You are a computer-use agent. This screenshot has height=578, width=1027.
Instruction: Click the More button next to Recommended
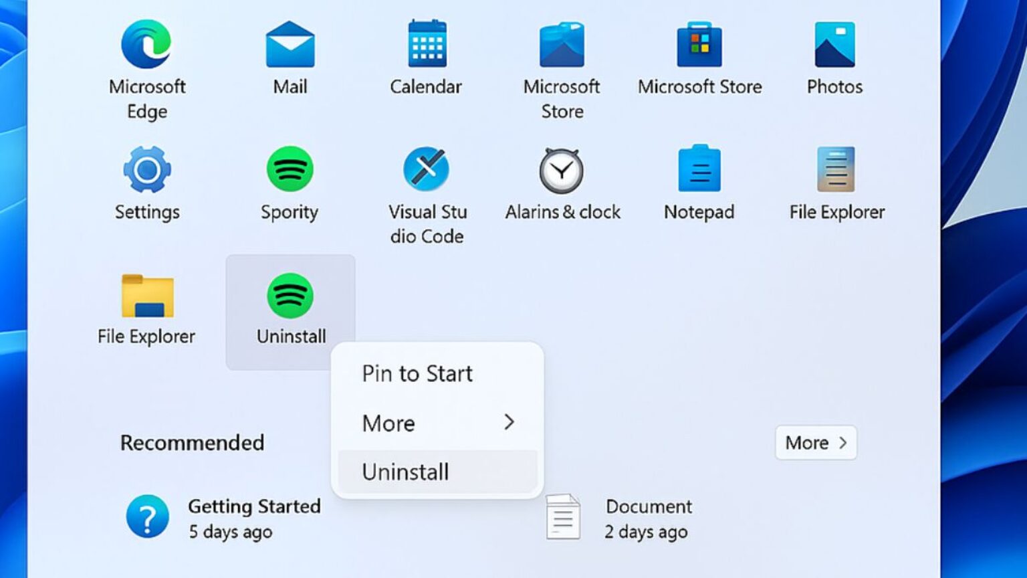(x=816, y=442)
